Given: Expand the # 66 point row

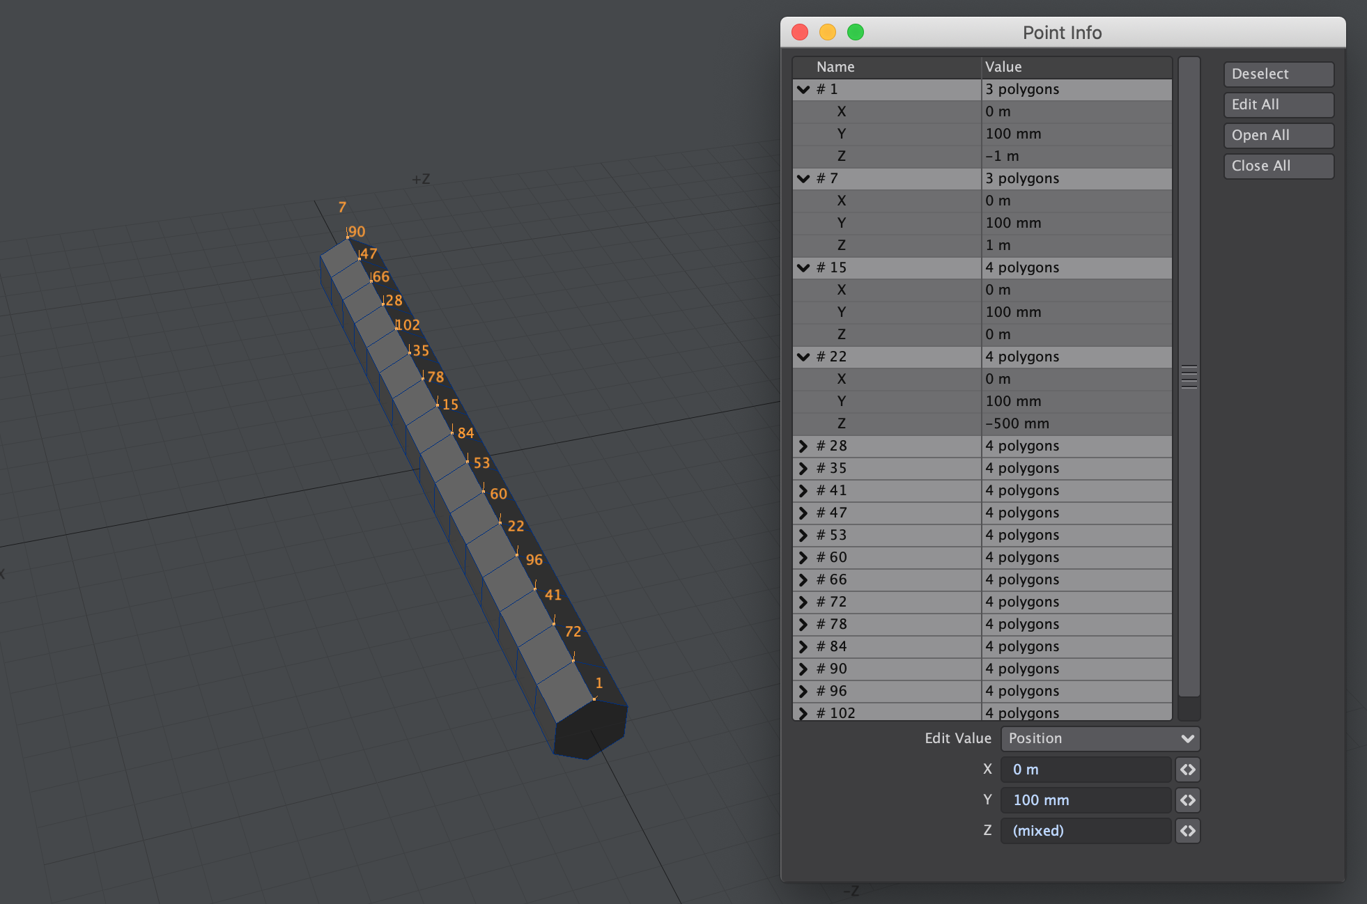Looking at the screenshot, I should [x=803, y=579].
